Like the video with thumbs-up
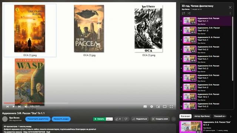 coord(118,119)
